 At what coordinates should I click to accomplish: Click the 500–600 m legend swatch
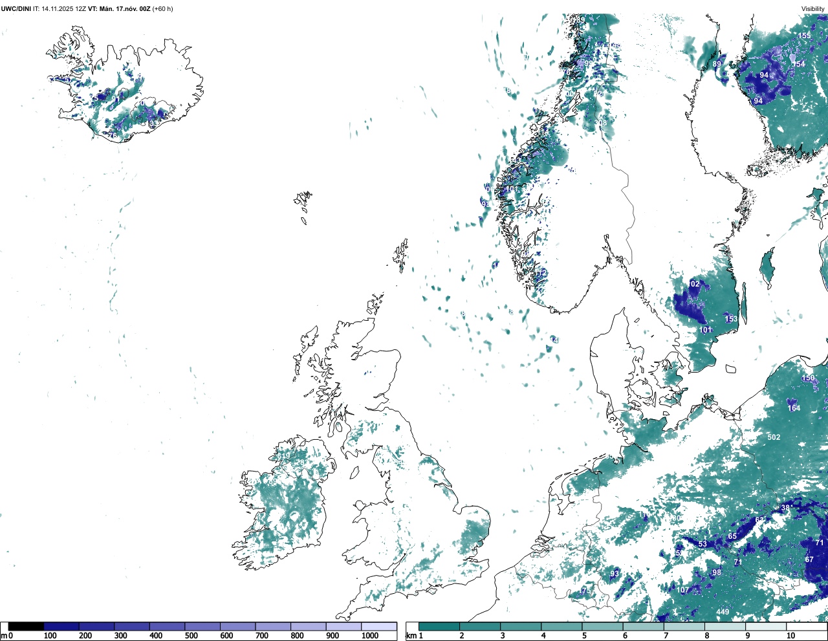202,626
